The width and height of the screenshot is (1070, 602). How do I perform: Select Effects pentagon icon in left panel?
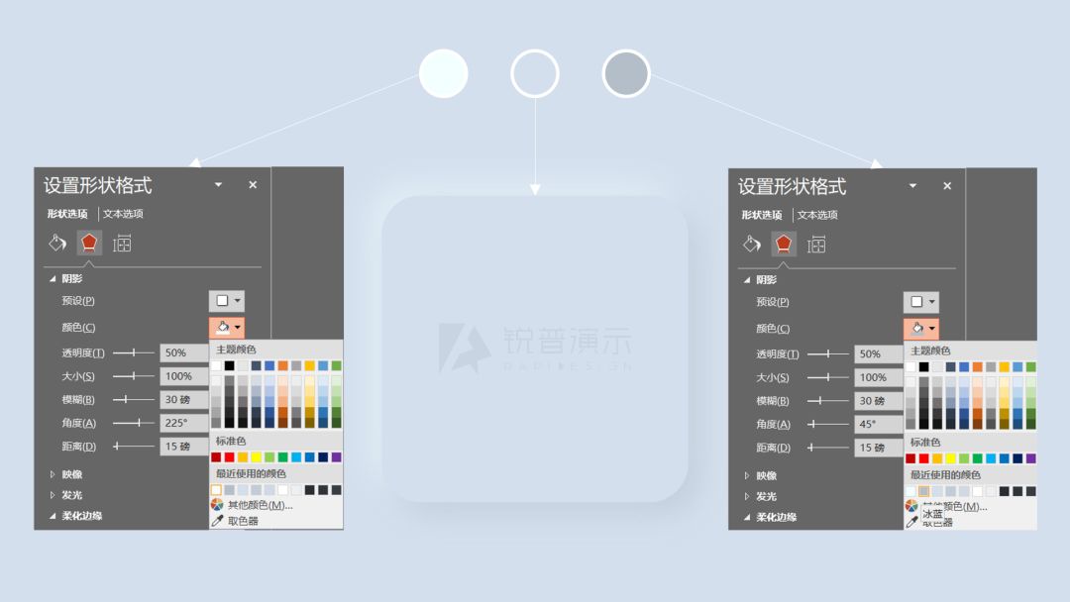point(89,243)
